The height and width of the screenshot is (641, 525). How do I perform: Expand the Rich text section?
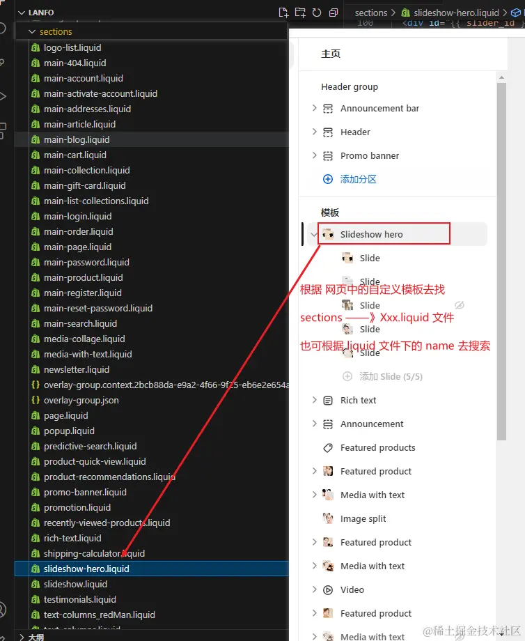tap(314, 400)
